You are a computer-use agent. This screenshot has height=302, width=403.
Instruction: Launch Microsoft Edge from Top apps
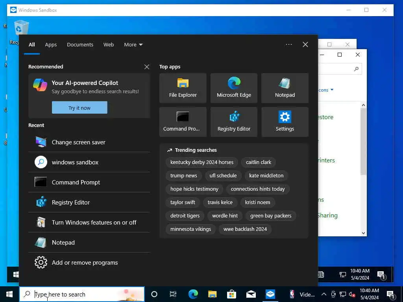click(x=234, y=88)
